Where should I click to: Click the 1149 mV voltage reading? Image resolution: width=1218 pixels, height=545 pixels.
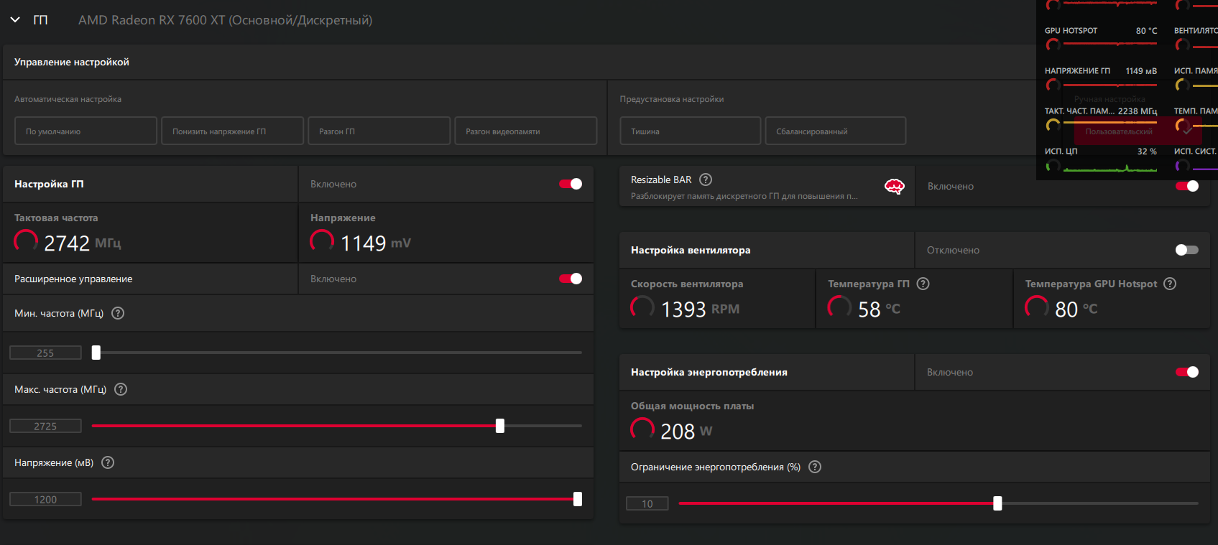376,243
